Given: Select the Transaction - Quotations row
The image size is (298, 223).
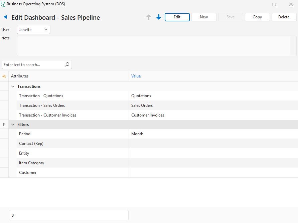Looking at the screenshot, I should (x=41, y=96).
